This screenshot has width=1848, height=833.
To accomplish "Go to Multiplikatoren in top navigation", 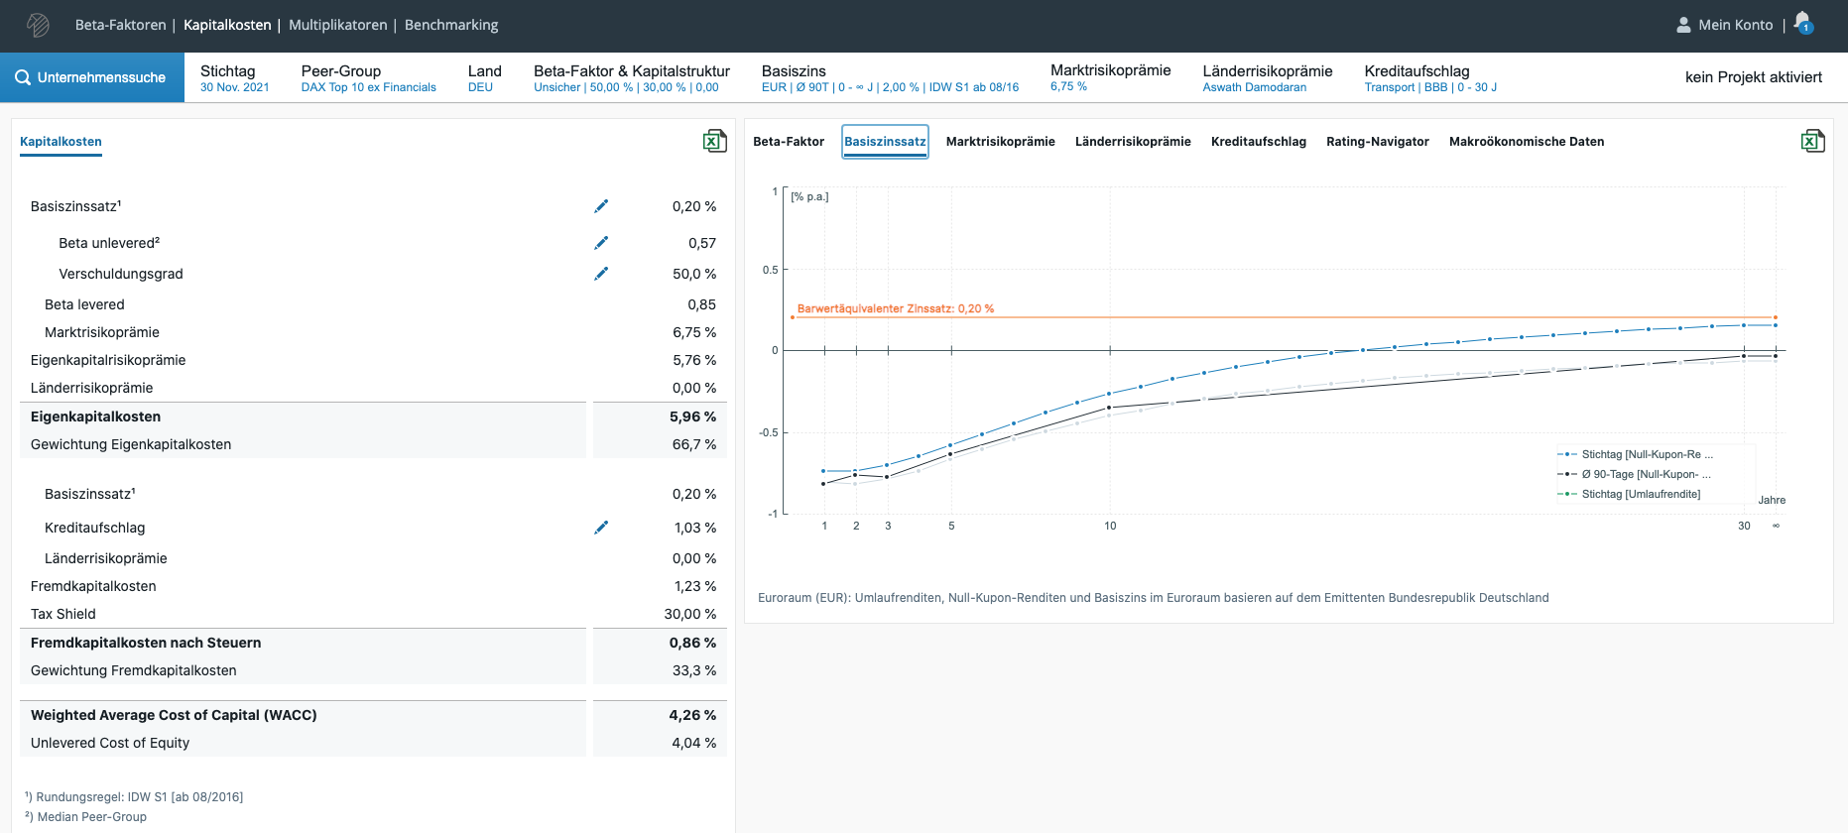I will coord(337,25).
